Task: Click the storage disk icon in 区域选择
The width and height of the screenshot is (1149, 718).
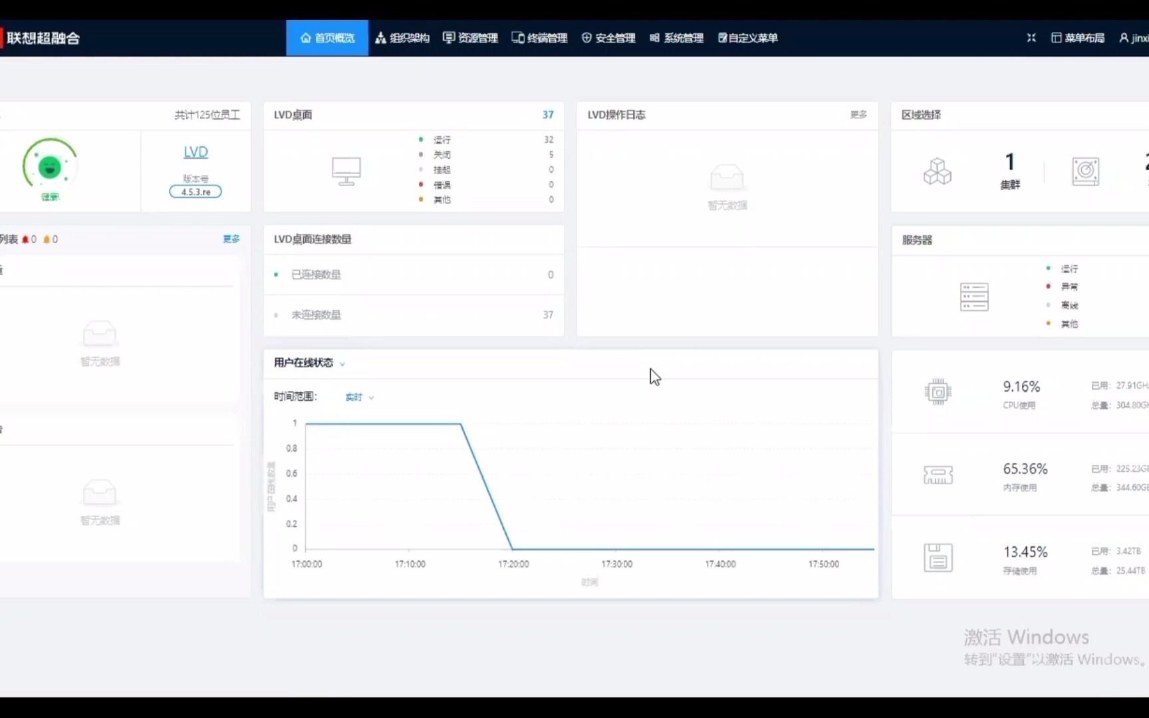Action: [x=1085, y=172]
